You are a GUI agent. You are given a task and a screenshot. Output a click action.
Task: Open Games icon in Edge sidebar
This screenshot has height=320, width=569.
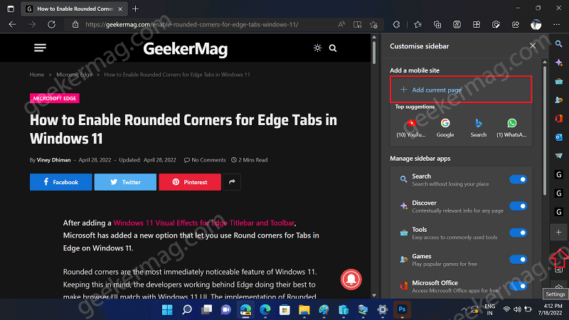(x=559, y=100)
